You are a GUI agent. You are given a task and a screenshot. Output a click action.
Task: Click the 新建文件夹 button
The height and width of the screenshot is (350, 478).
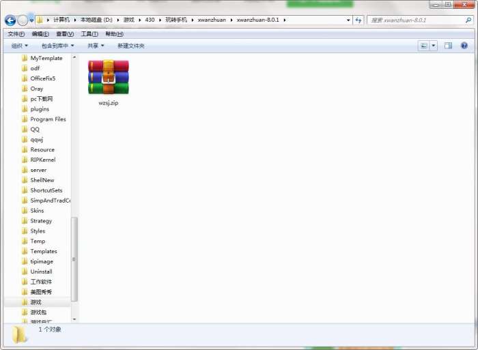[131, 46]
